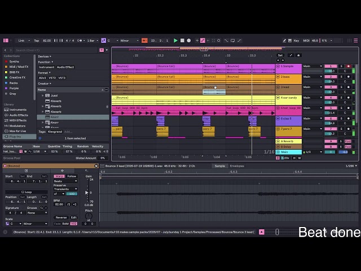The image size is (361, 271).
Task: Toggle the metronome icon
Action: (80, 41)
